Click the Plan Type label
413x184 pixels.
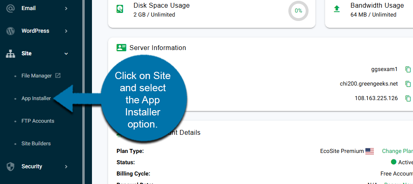click(x=130, y=151)
